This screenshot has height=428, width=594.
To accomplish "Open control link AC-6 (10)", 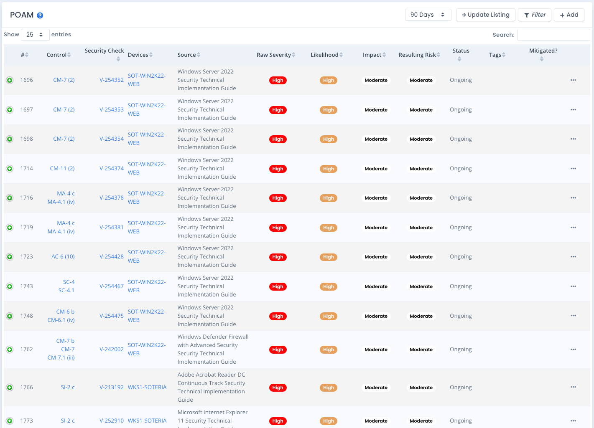I will pos(63,257).
